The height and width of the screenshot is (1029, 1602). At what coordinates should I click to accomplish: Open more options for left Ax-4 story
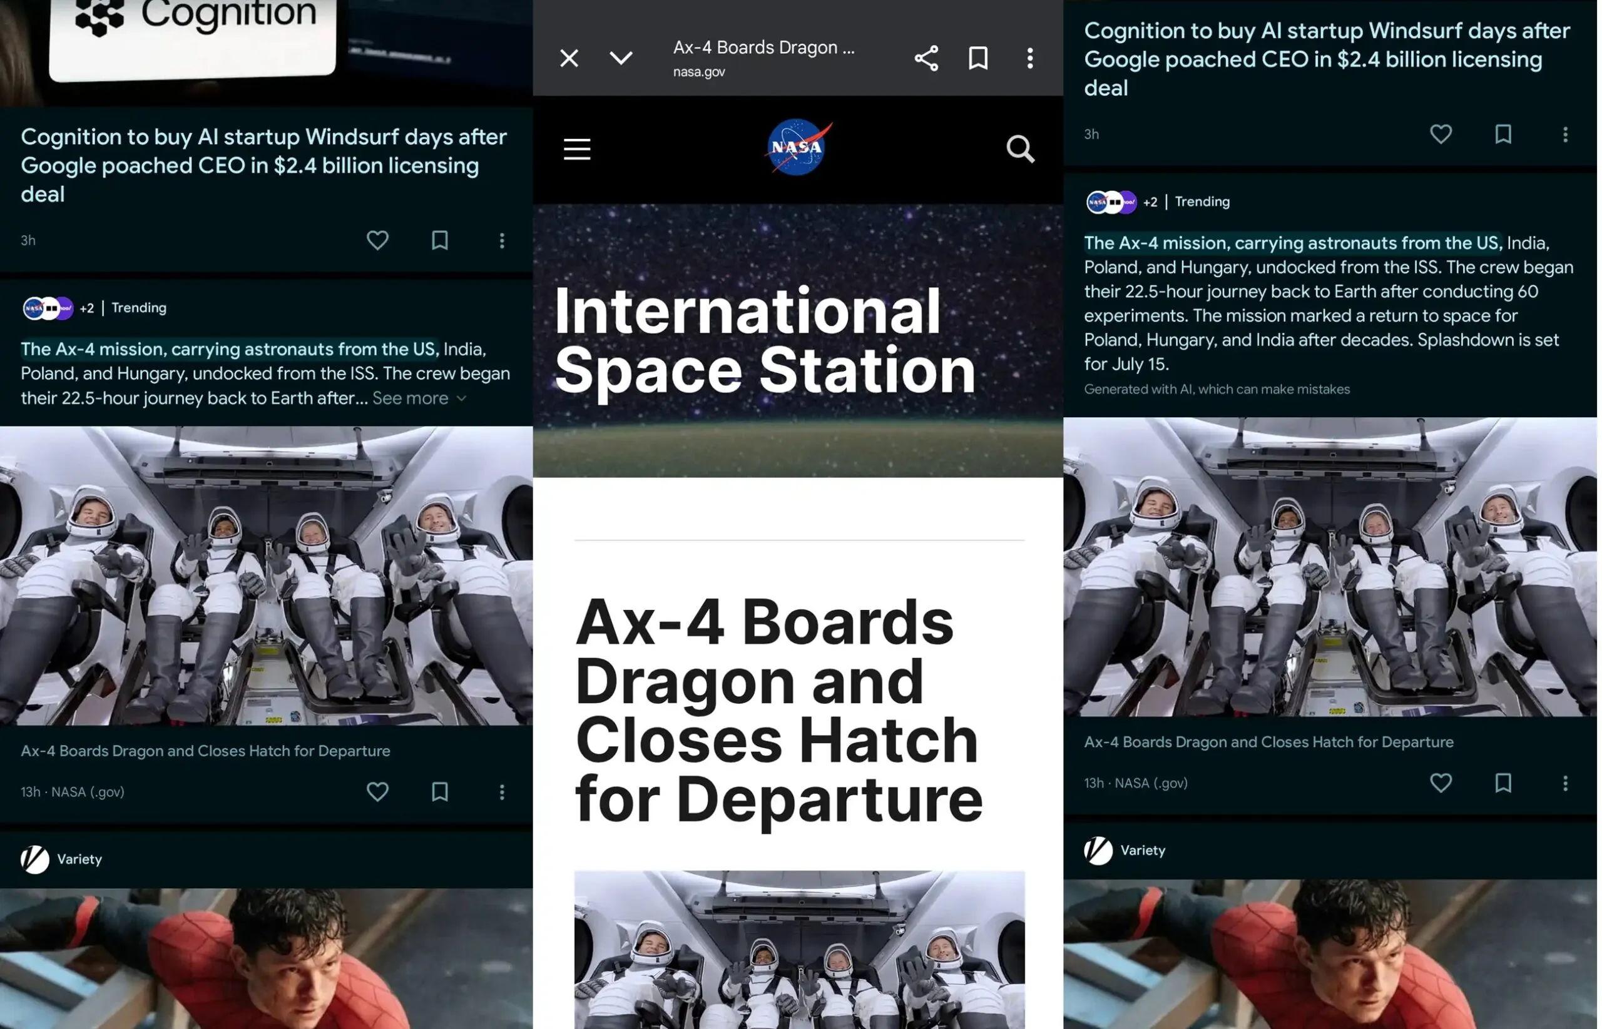click(x=502, y=791)
